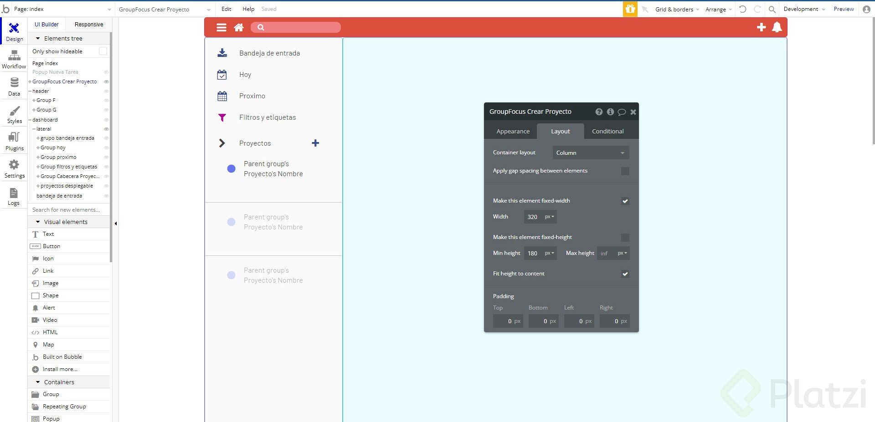Open the Styles section
The width and height of the screenshot is (875, 422).
[14, 114]
